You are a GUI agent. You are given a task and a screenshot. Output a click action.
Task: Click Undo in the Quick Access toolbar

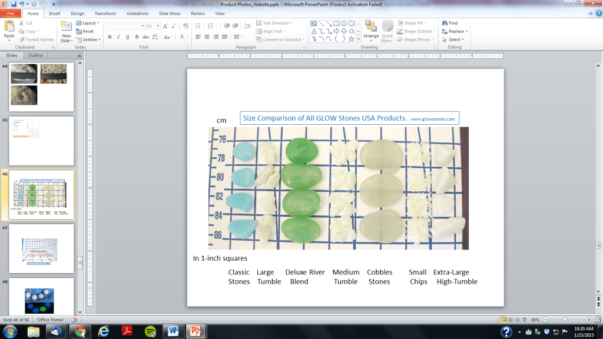22,4
